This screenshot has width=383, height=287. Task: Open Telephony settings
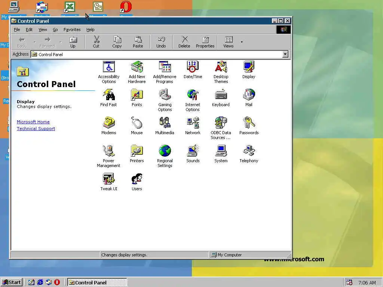249,154
